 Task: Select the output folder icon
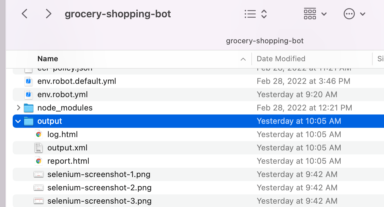[x=29, y=121]
